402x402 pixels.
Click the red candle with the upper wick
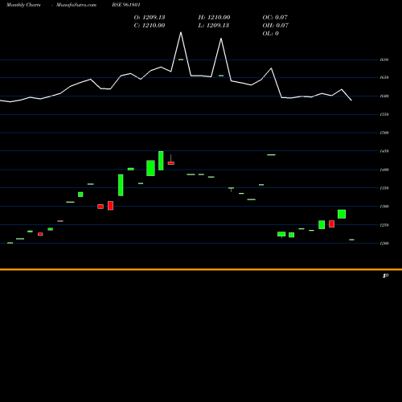coord(171,163)
